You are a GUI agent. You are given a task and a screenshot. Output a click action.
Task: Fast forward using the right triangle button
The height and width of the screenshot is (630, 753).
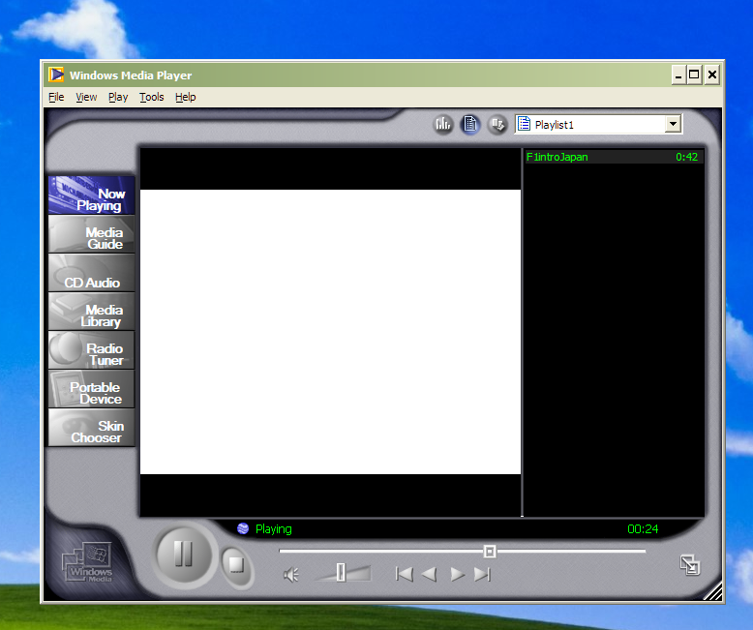click(x=457, y=574)
